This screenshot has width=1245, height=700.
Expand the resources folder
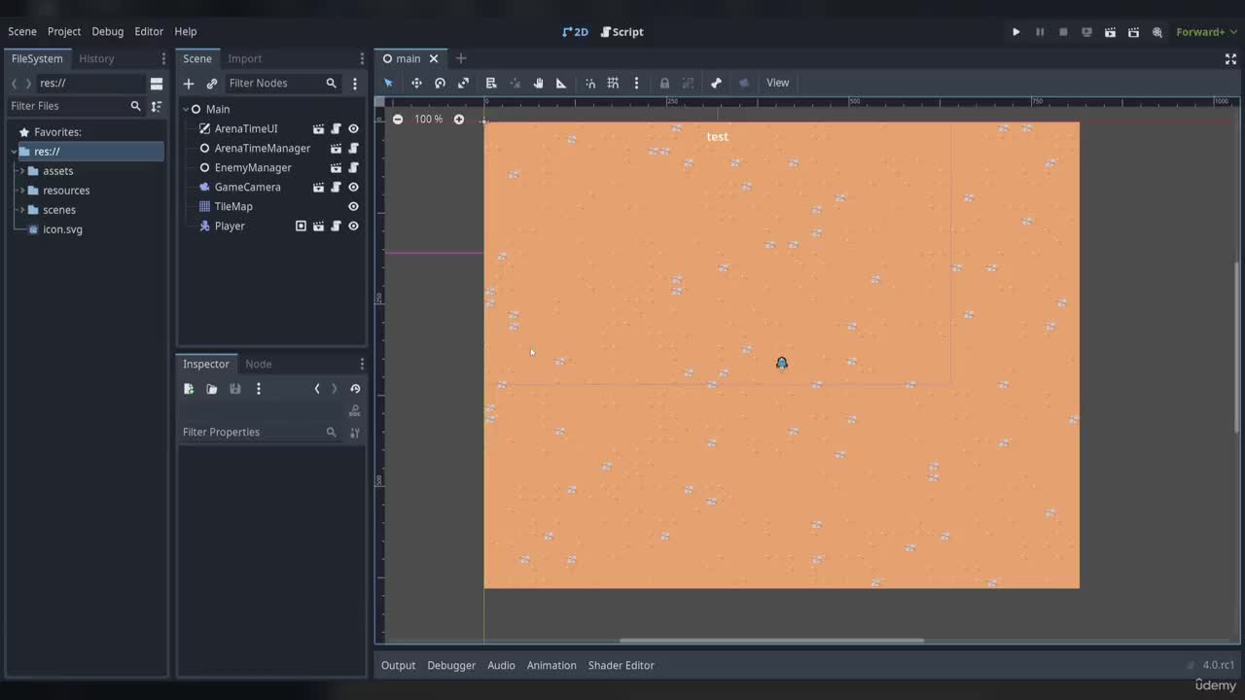(21, 191)
